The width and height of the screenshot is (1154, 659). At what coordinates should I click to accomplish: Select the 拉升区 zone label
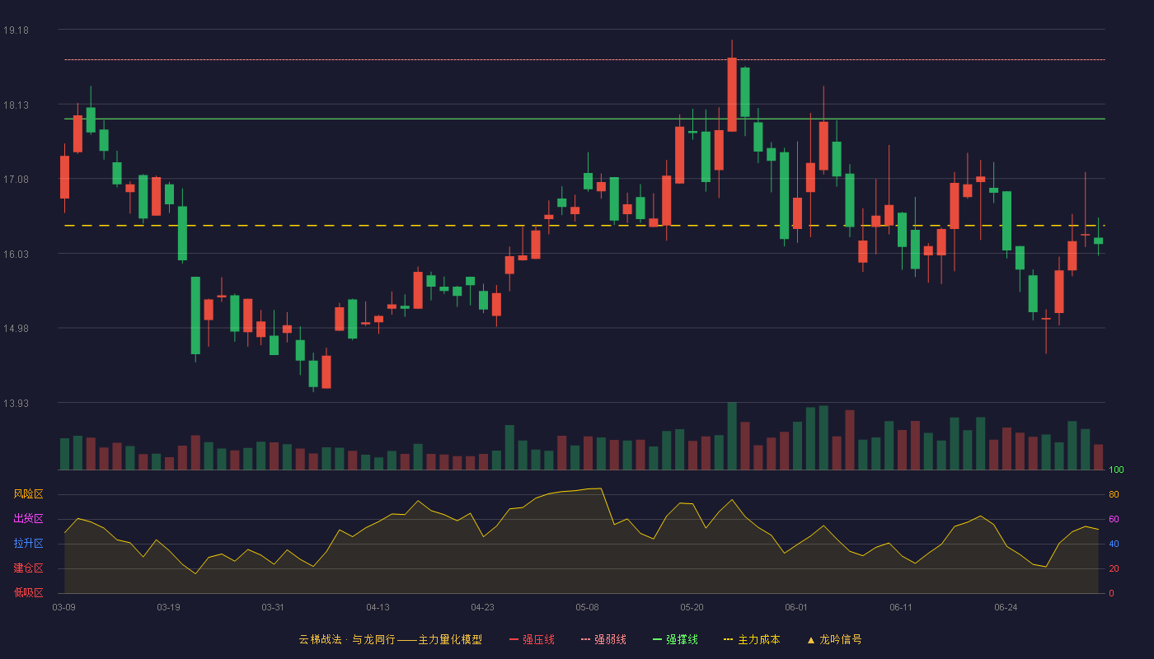point(28,544)
